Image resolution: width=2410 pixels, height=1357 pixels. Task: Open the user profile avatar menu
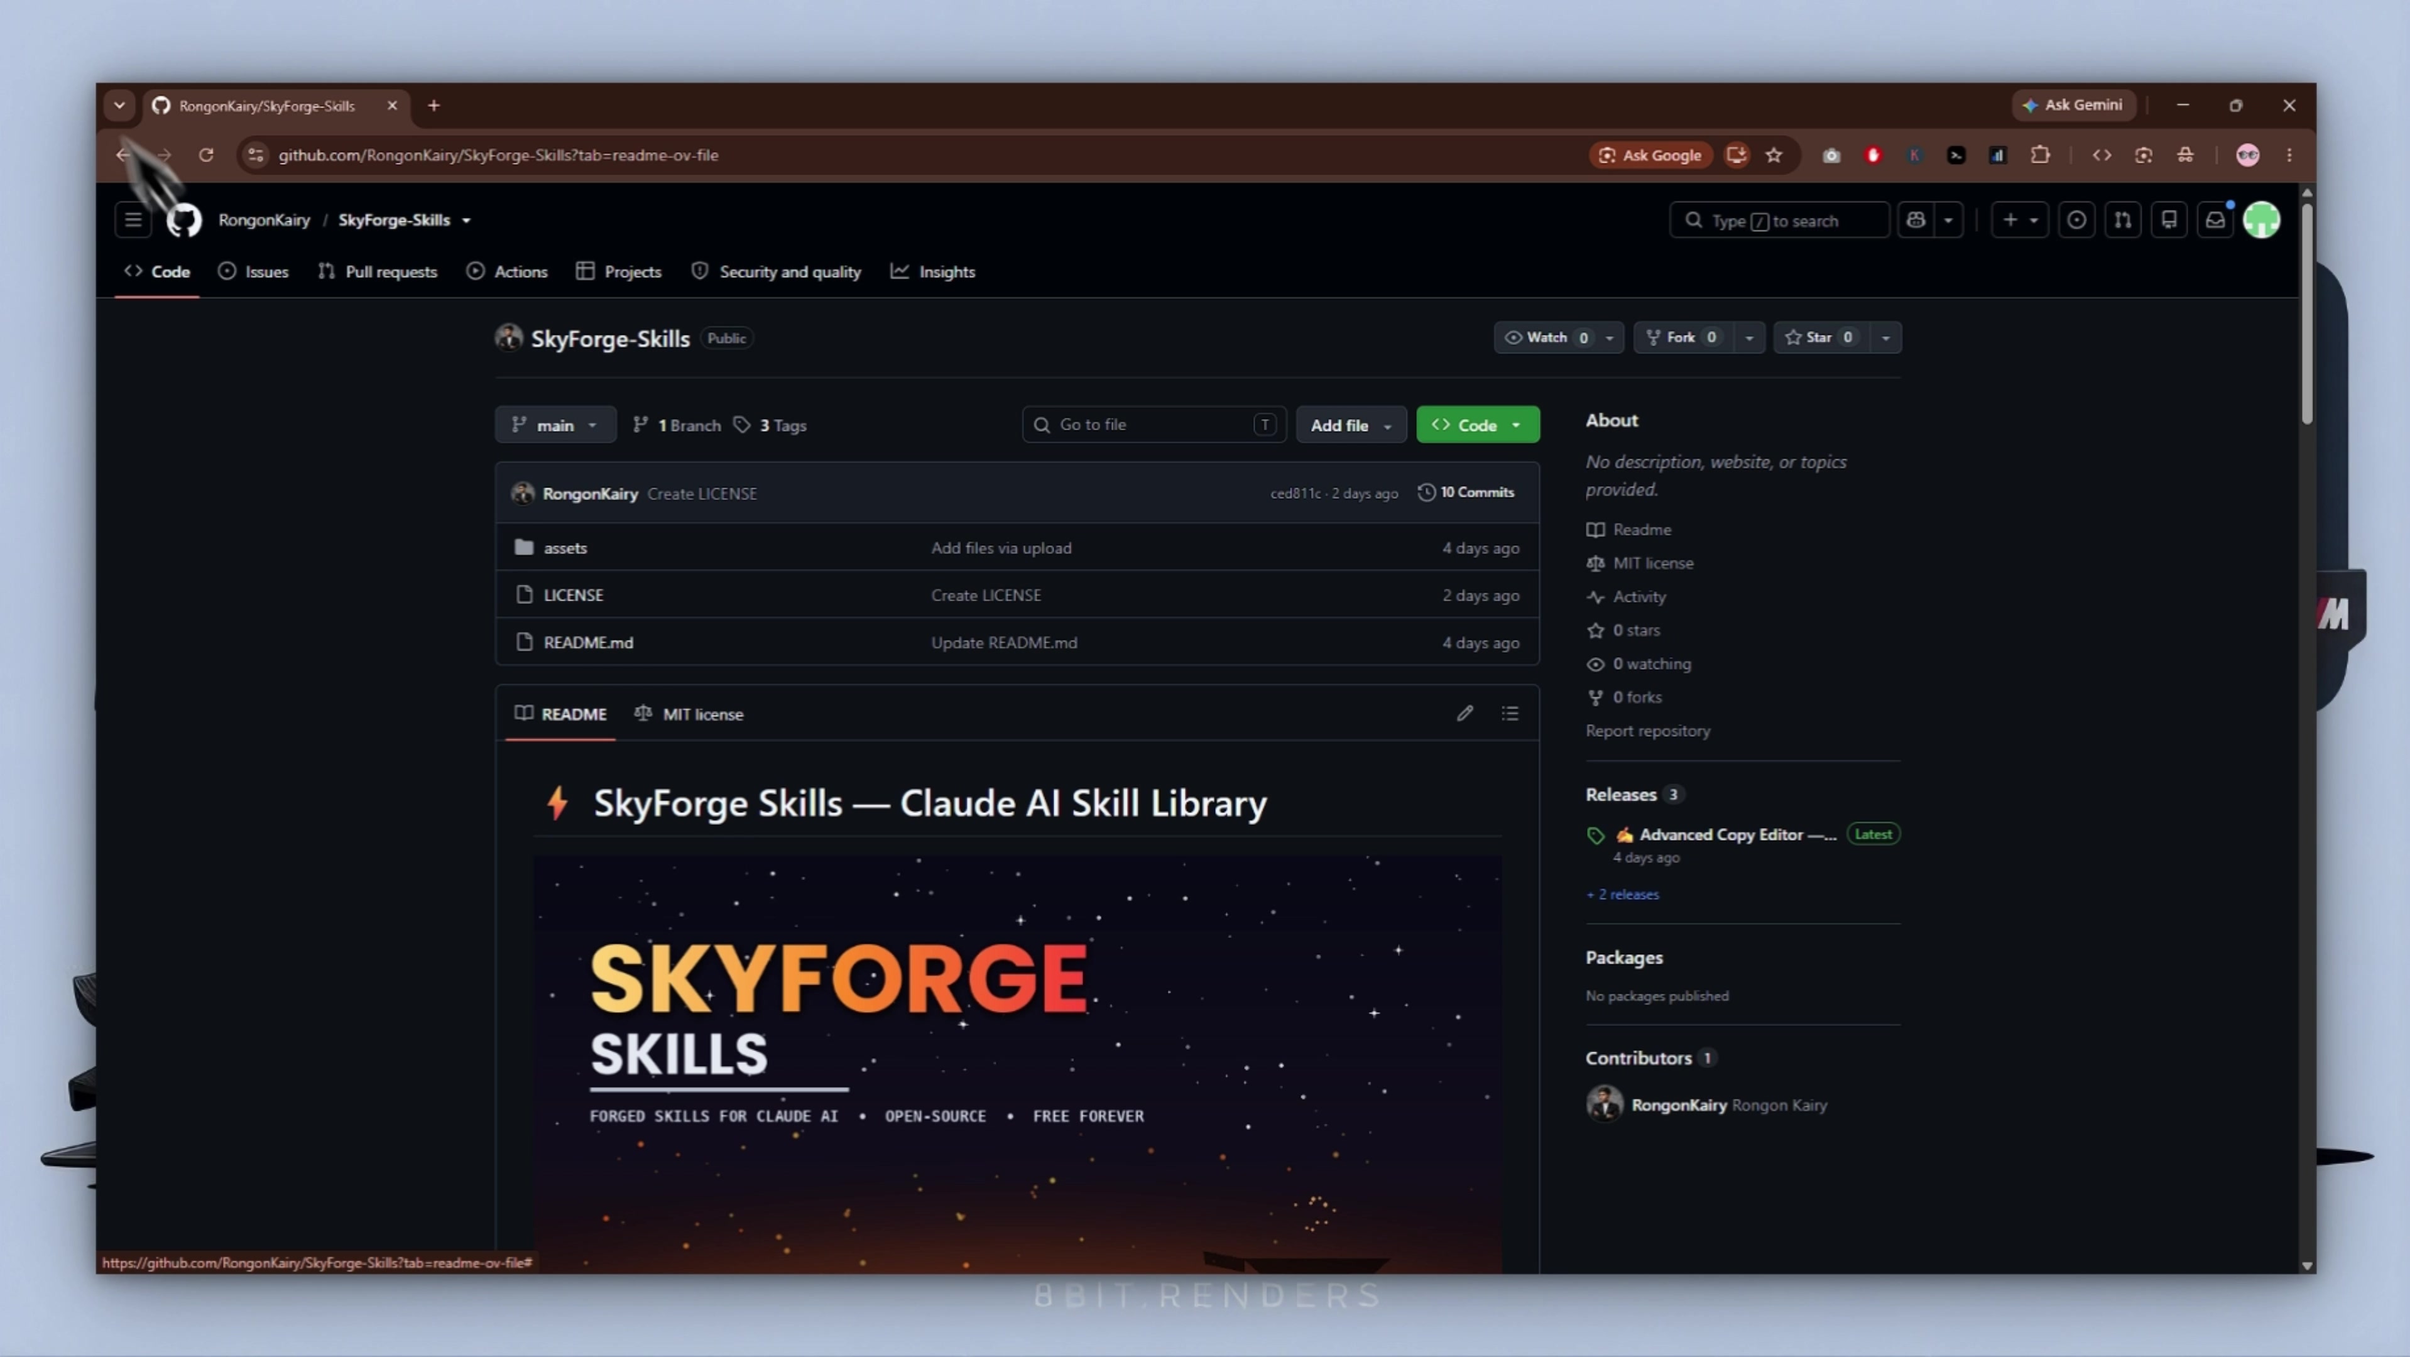(x=2262, y=220)
